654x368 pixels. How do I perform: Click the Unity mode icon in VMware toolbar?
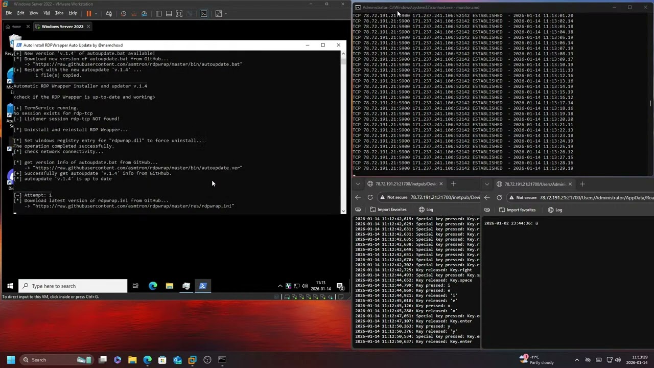[x=190, y=14]
